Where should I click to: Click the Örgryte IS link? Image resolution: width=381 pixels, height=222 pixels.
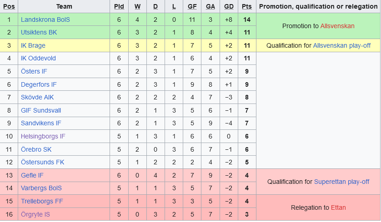coord(35,214)
